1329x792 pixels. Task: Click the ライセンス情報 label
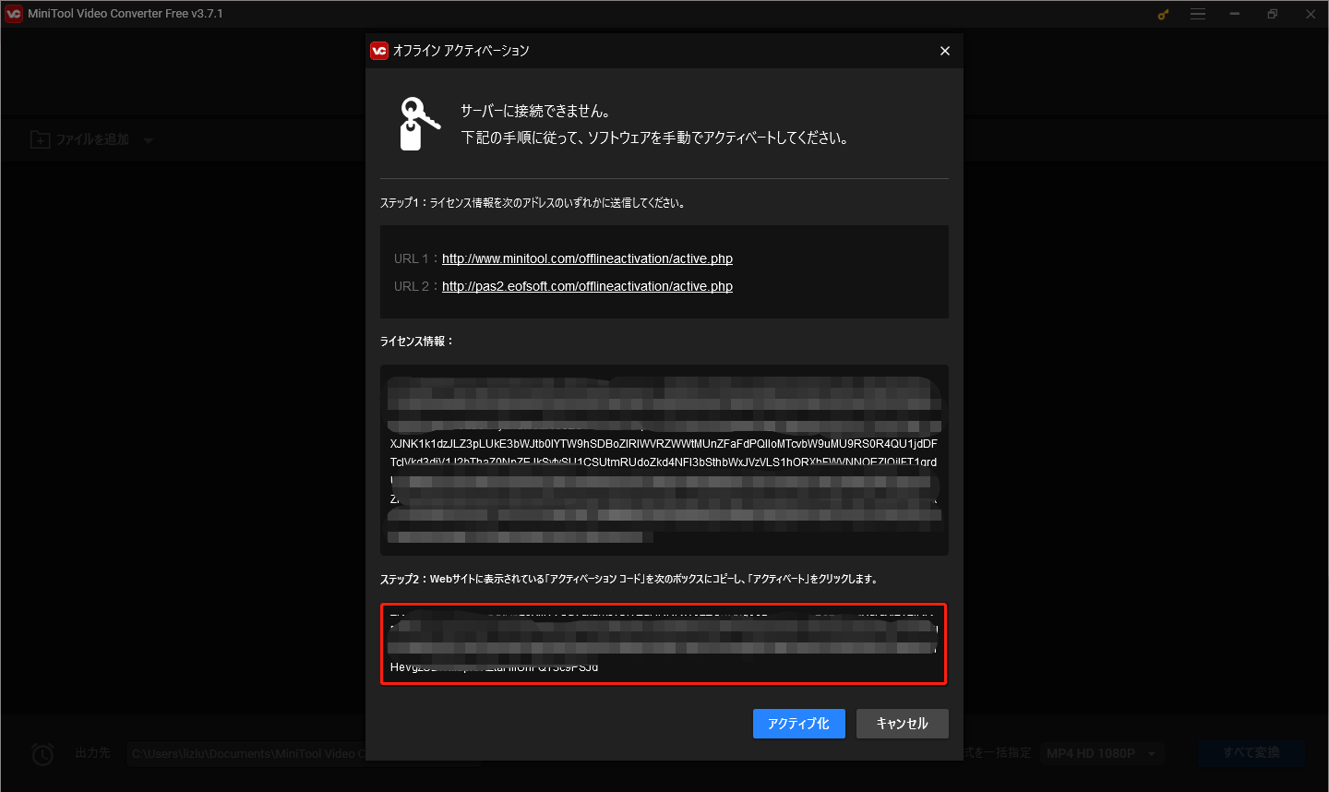pyautogui.click(x=417, y=342)
